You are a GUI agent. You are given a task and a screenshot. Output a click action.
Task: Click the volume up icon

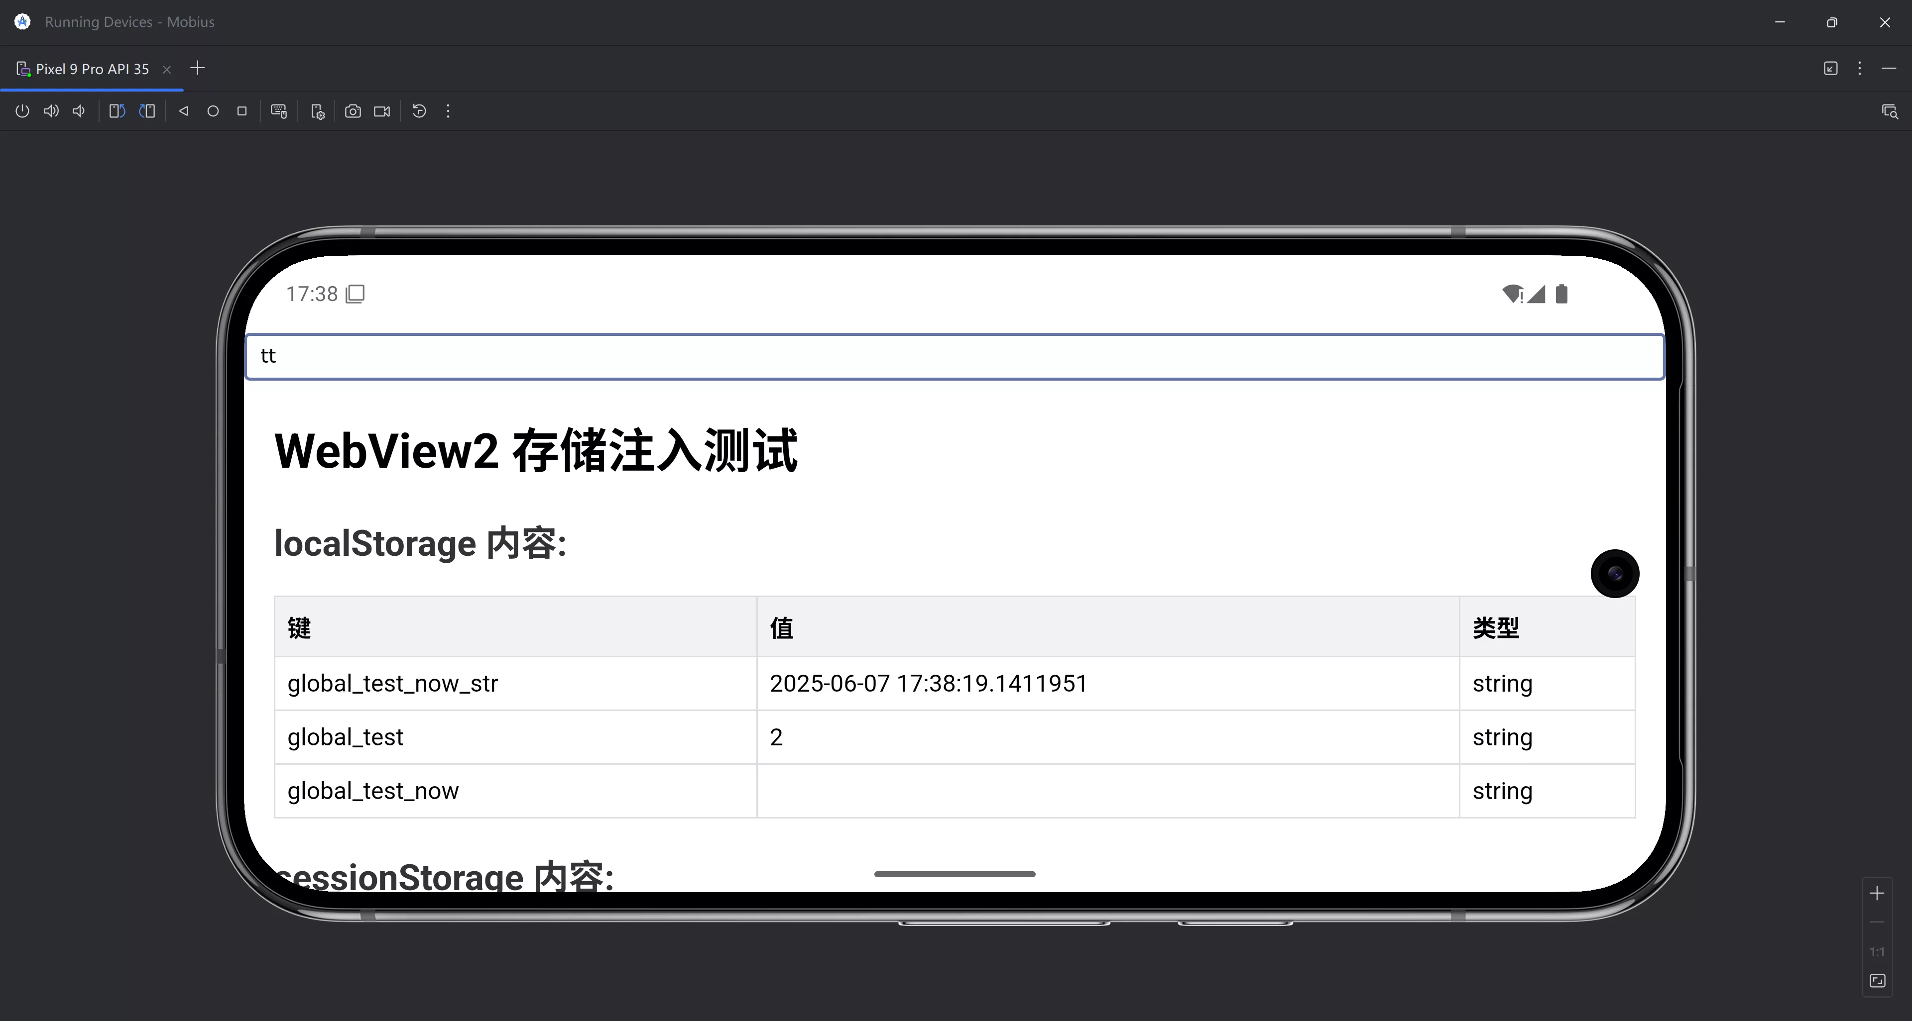50,111
